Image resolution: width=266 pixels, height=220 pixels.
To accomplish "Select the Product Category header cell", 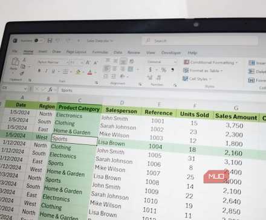I will (79, 108).
